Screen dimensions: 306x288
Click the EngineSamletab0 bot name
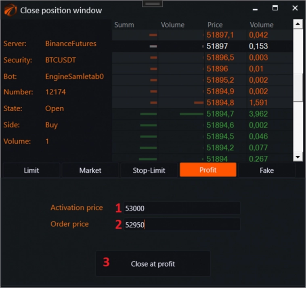click(74, 76)
